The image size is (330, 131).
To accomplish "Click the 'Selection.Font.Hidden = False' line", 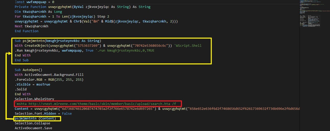I will [43, 113].
